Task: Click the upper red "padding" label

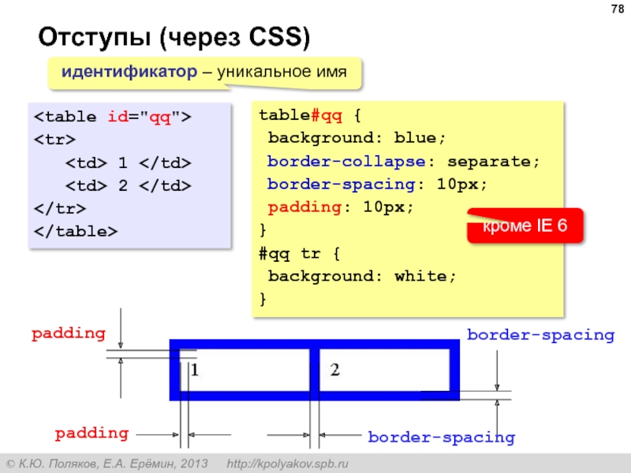Action: pyautogui.click(x=69, y=333)
